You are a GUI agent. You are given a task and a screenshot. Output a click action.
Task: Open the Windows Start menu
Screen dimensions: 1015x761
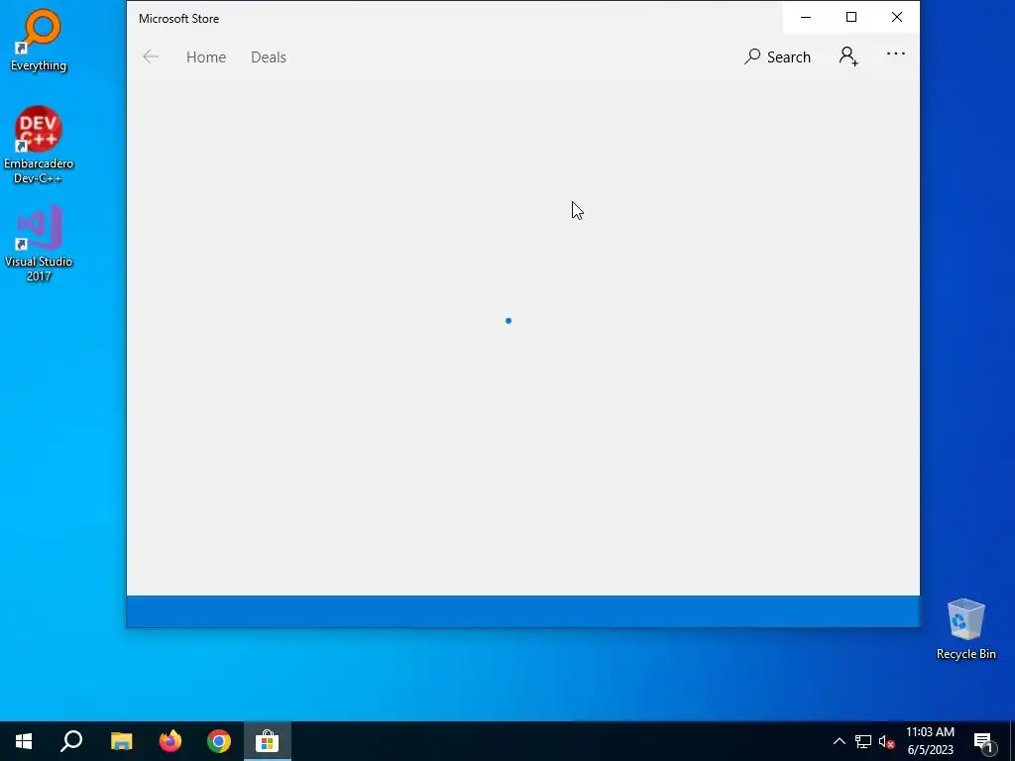[24, 741]
